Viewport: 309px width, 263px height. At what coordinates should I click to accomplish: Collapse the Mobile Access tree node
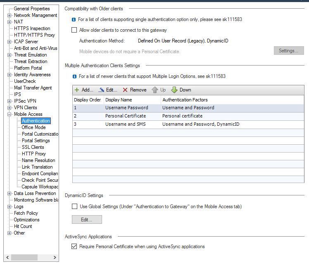click(x=10, y=114)
